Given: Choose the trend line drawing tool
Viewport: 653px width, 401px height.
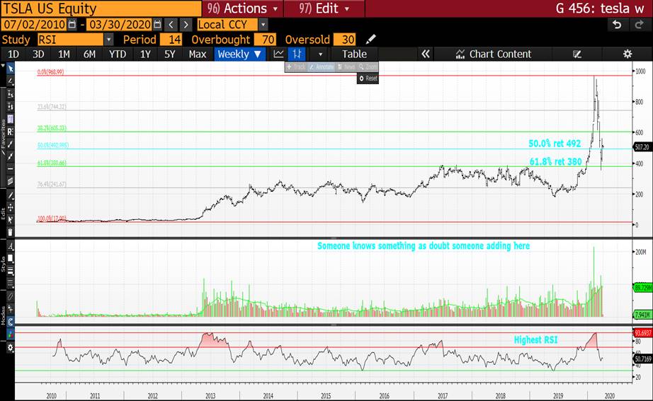Looking at the screenshot, I should [x=11, y=144].
